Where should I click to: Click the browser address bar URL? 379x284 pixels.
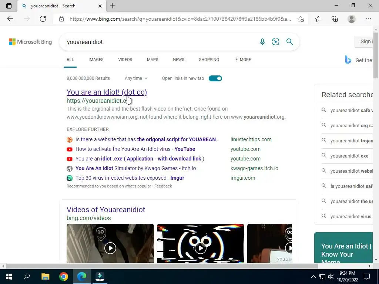[x=180, y=19]
